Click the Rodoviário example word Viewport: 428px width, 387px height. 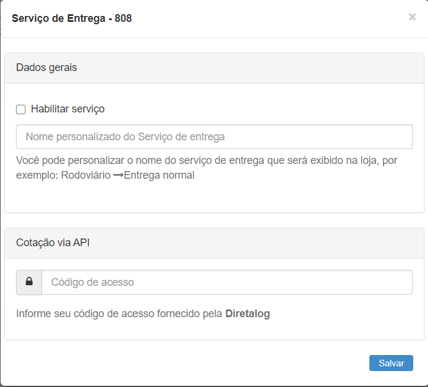(85, 176)
